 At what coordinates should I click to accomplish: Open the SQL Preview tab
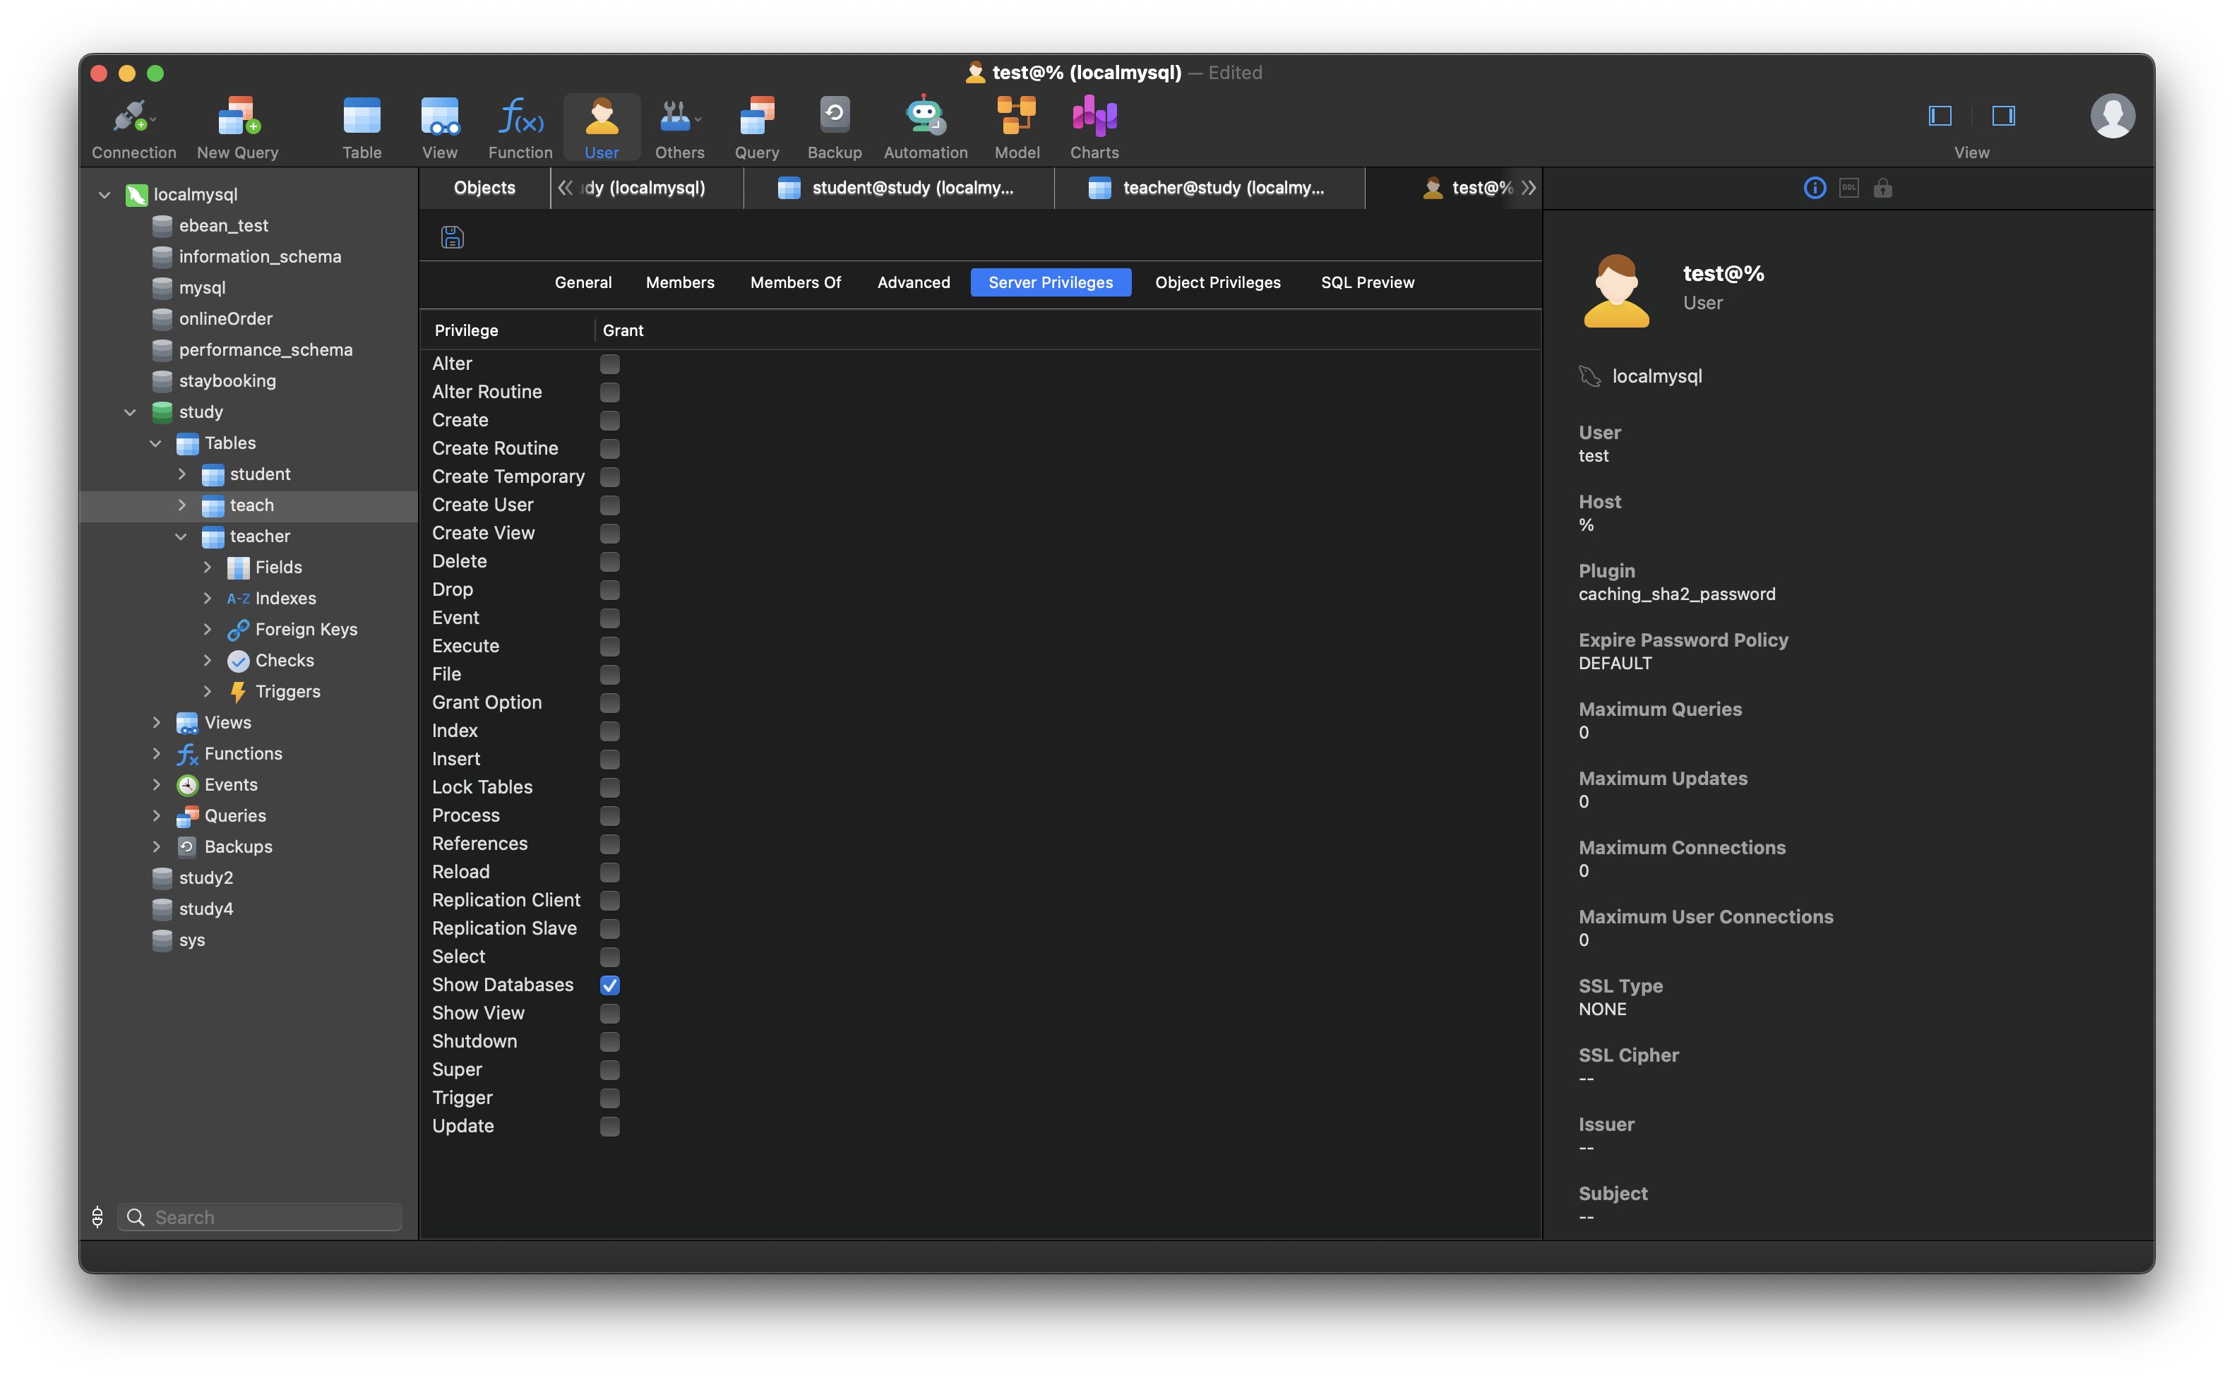(x=1366, y=282)
